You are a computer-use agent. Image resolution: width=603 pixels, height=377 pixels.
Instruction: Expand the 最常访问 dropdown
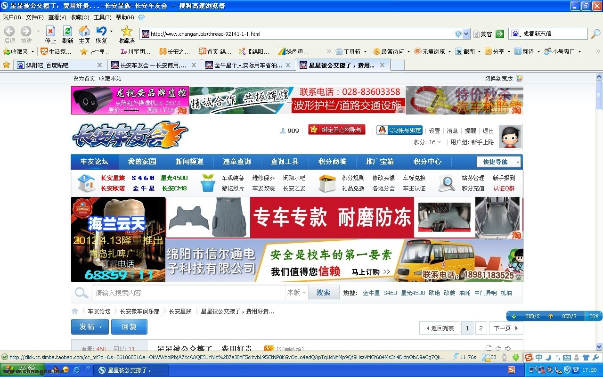tap(408, 51)
